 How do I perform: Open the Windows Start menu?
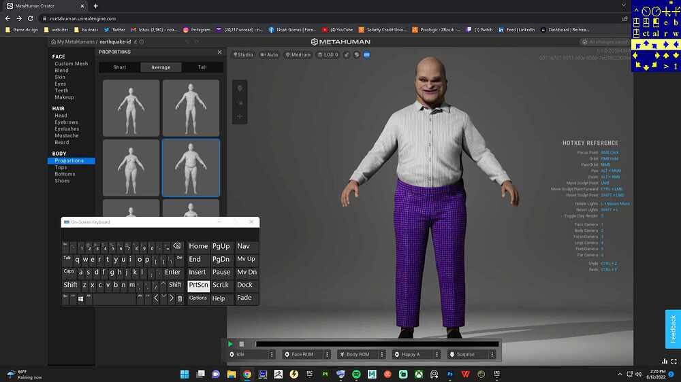185,375
